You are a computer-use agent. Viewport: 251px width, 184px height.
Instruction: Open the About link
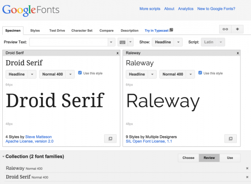[x=169, y=9]
